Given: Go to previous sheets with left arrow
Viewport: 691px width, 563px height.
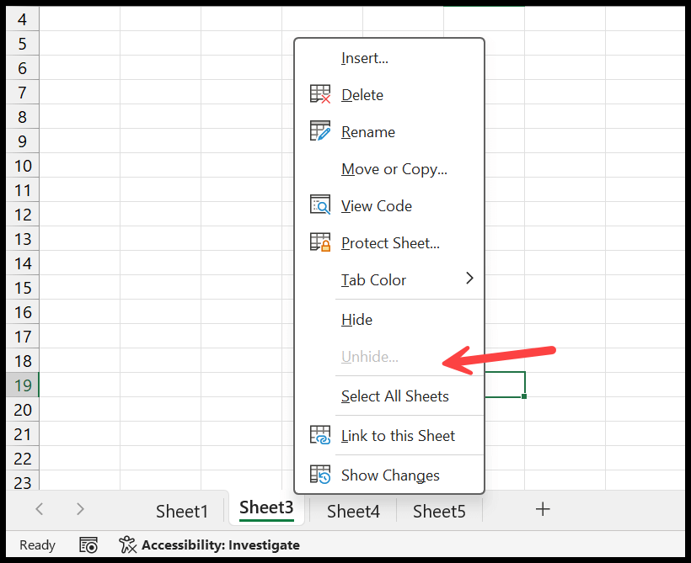Looking at the screenshot, I should point(40,509).
